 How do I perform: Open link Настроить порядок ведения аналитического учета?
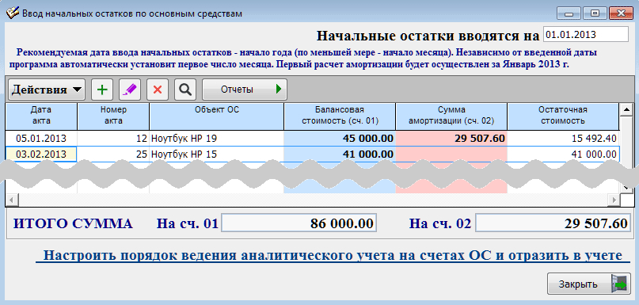(x=333, y=256)
